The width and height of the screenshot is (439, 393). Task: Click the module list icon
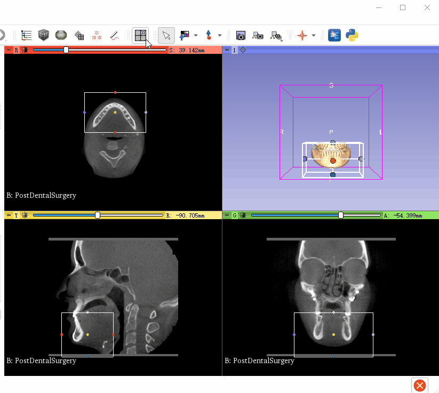pyautogui.click(x=26, y=35)
